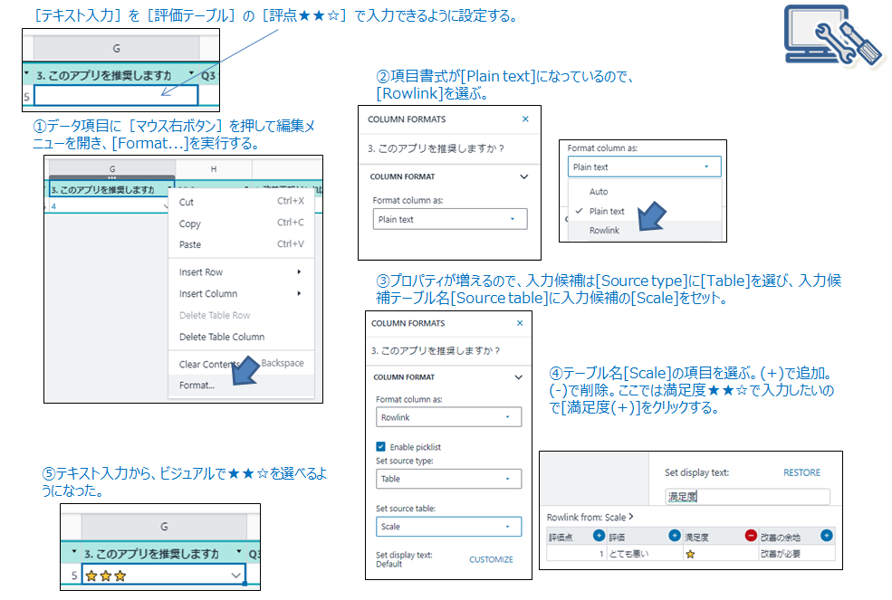The height and width of the screenshot is (600, 892).
Task: Open the Insert Row submenu
Action: [x=241, y=271]
